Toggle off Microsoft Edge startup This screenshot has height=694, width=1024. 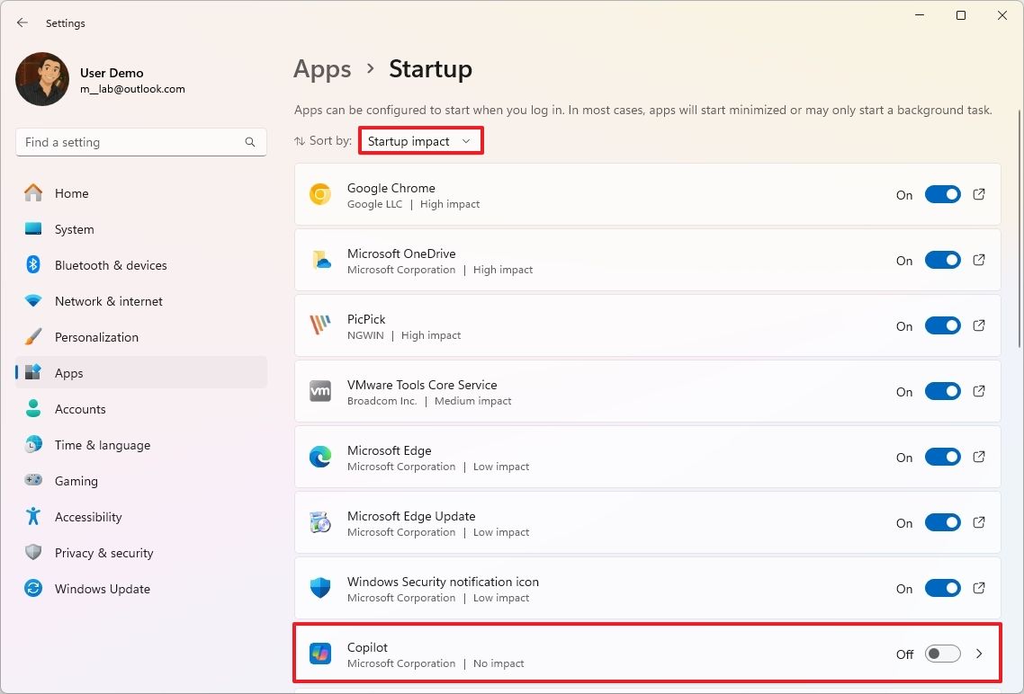point(942,457)
